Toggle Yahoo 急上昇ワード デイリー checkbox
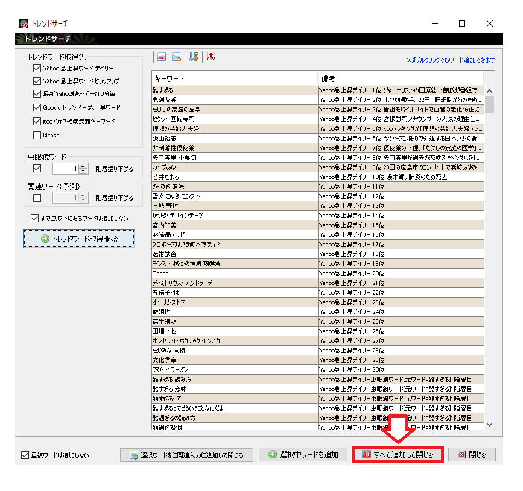523x491 pixels. 37,69
